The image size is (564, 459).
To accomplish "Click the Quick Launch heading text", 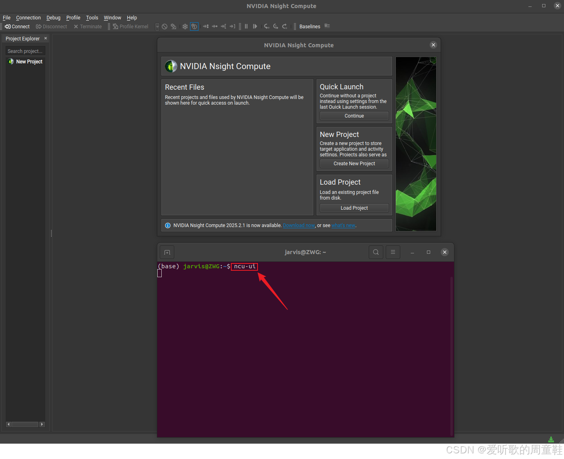I will 342,87.
